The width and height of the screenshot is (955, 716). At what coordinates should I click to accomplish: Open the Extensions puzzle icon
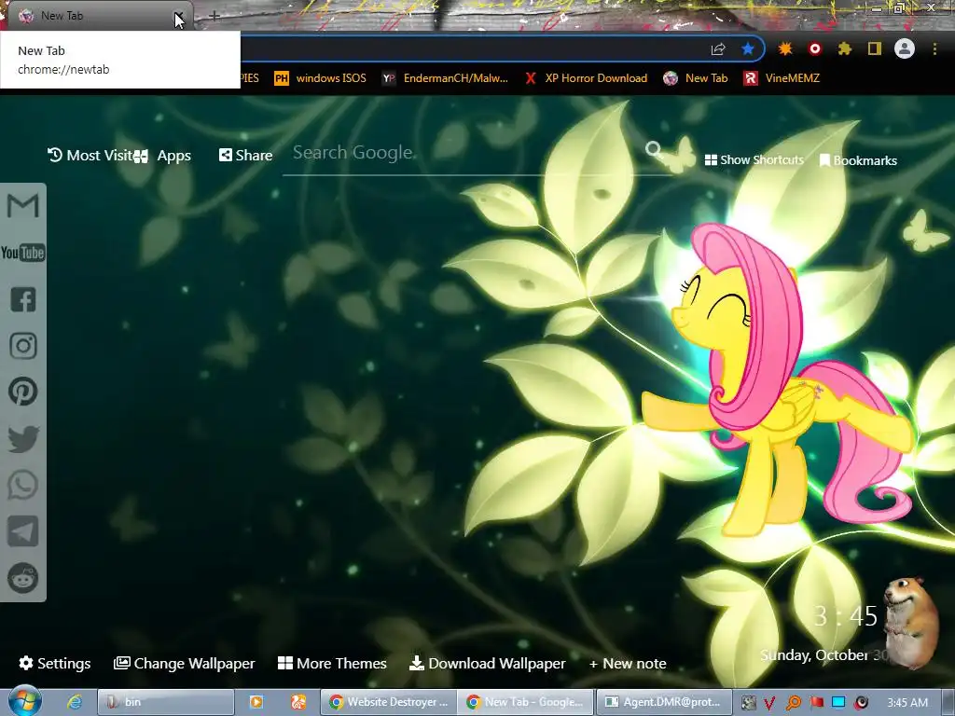[844, 48]
